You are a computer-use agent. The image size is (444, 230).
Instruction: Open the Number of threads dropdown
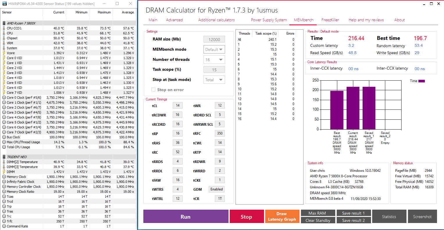coord(214,60)
